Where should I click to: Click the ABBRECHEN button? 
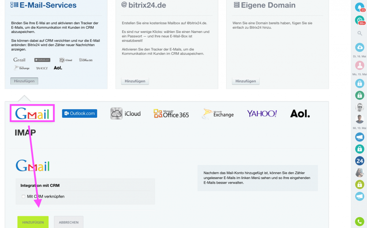pos(68,222)
